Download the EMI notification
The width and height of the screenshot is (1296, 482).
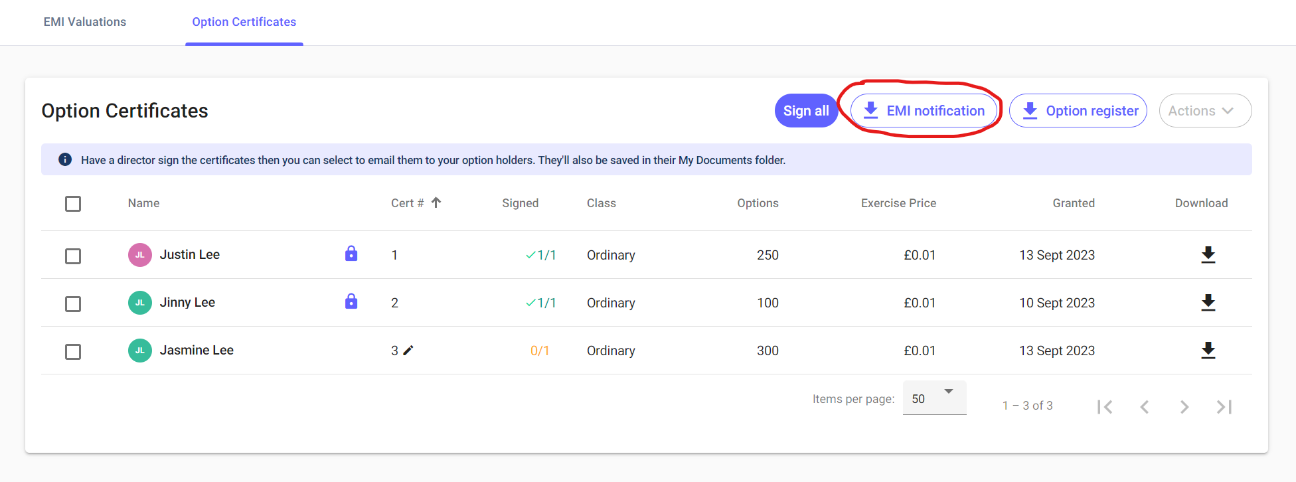coord(924,111)
